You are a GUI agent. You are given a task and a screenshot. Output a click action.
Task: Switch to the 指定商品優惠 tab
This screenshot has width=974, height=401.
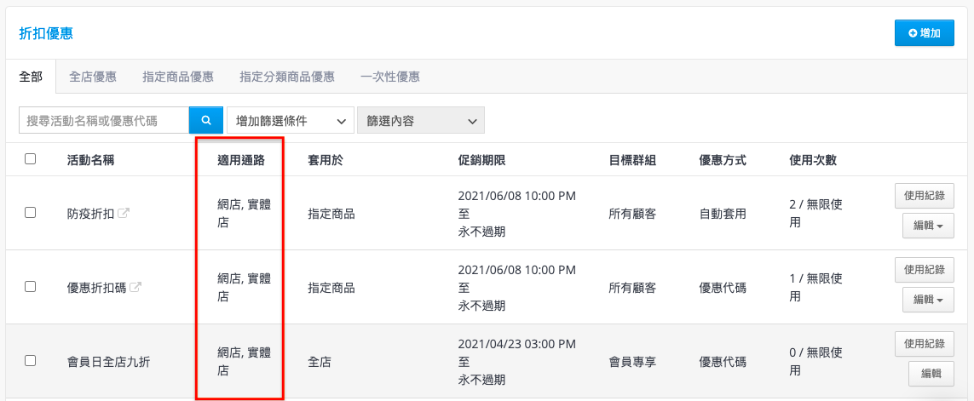178,77
